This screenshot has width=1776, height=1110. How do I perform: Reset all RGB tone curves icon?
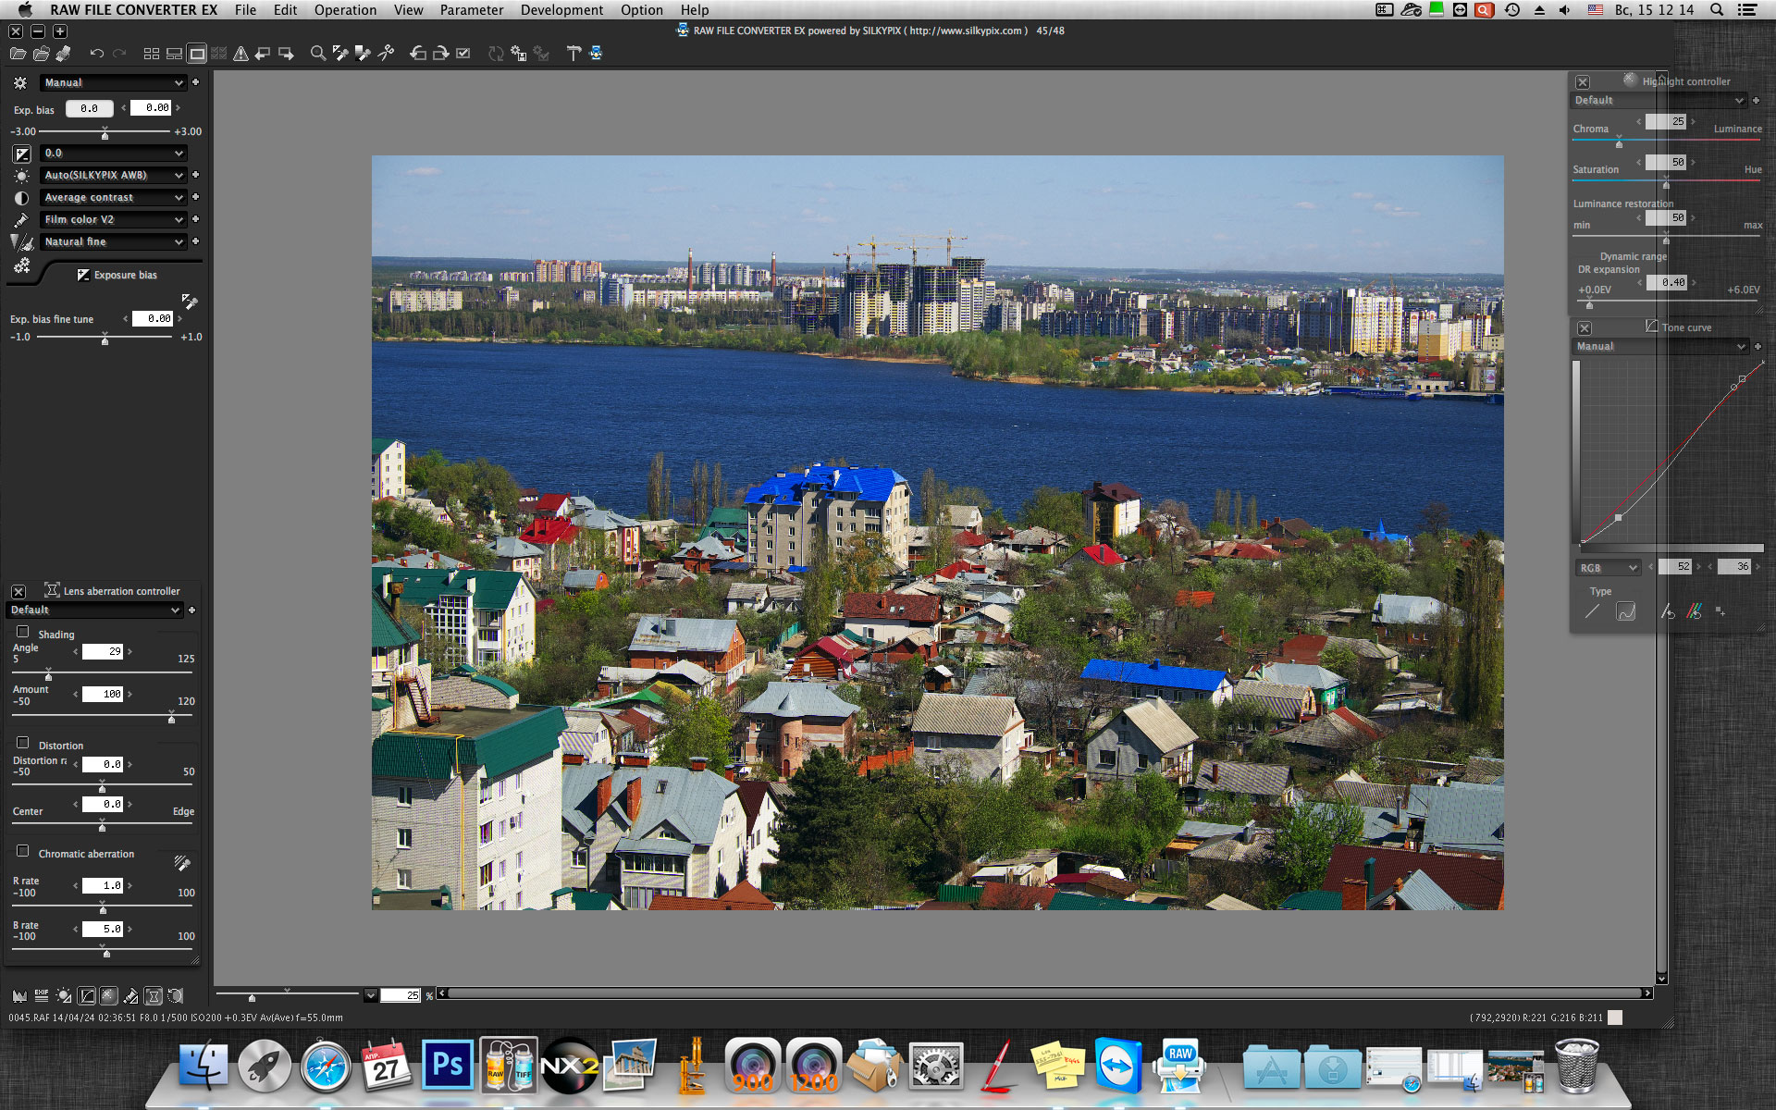[x=1694, y=611]
